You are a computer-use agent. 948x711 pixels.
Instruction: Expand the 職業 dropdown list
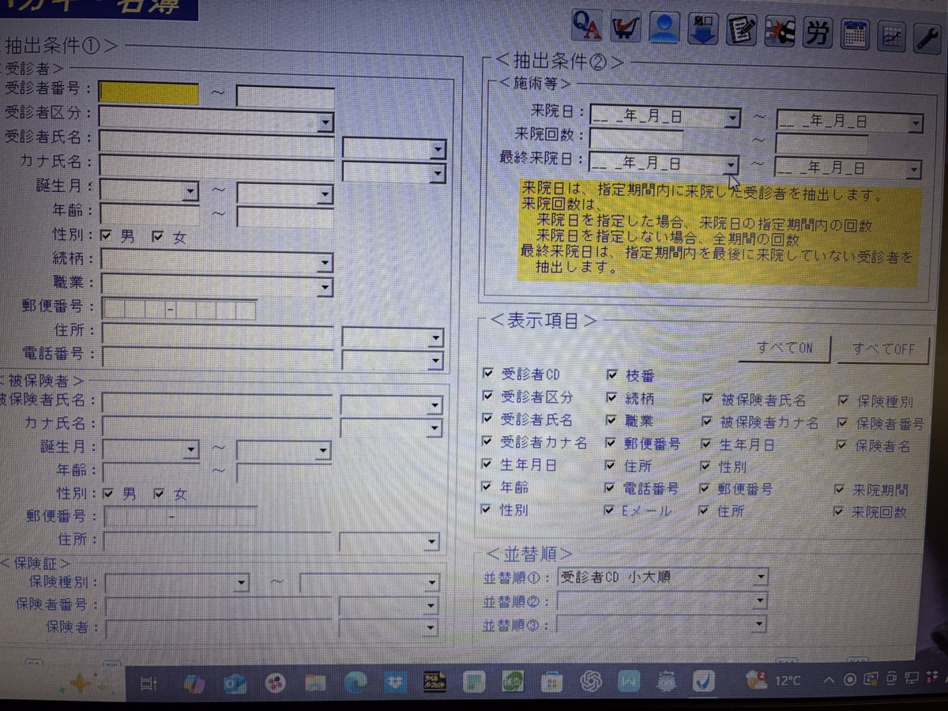[325, 287]
